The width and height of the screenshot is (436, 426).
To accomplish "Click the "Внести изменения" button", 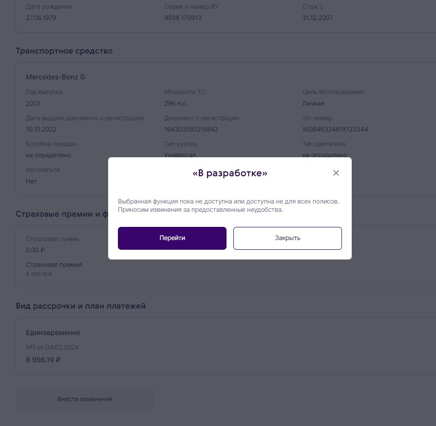I will [x=85, y=399].
